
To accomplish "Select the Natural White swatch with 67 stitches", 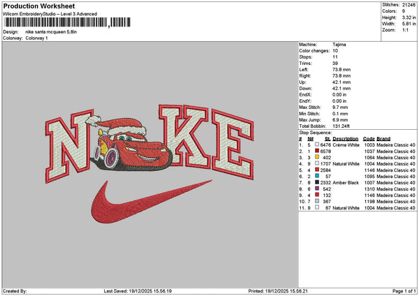I will tap(317, 207).
